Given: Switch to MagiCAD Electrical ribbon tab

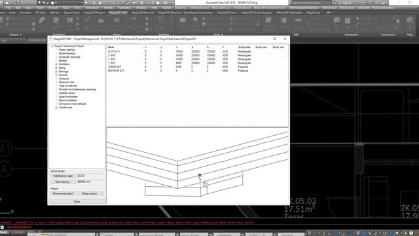Looking at the screenshot, I should coord(143,12).
